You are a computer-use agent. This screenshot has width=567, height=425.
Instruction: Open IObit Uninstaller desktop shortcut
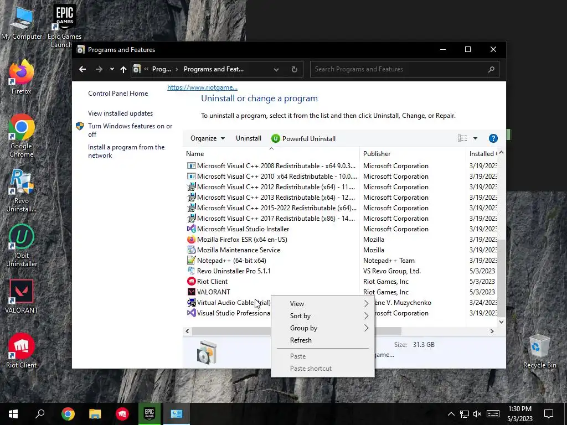(x=22, y=246)
